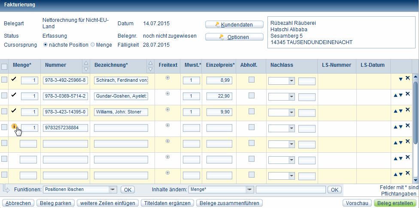Click the Kundendaten button

tap(234, 24)
